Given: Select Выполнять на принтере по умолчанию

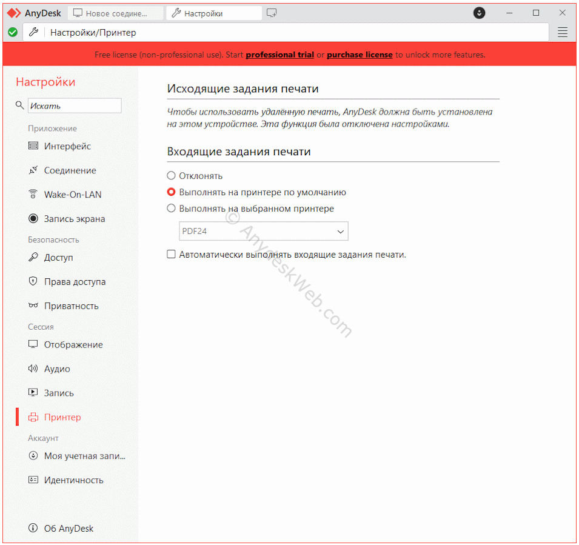Looking at the screenshot, I should (171, 192).
